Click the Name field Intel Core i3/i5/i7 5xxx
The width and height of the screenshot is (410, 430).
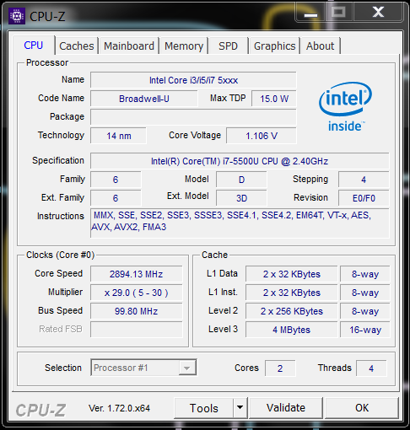pos(193,80)
